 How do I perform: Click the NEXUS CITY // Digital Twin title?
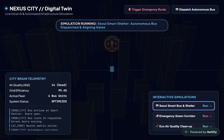point(41,9)
